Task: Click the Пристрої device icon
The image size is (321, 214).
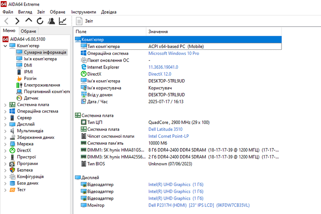Action: tap(12, 157)
